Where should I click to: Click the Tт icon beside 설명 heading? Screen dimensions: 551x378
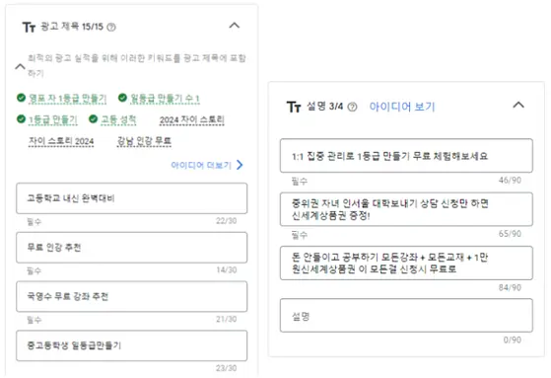294,107
